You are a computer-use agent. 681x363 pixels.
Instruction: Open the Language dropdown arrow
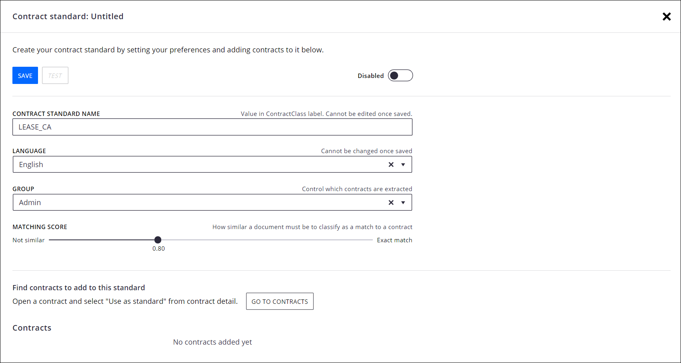(x=404, y=164)
